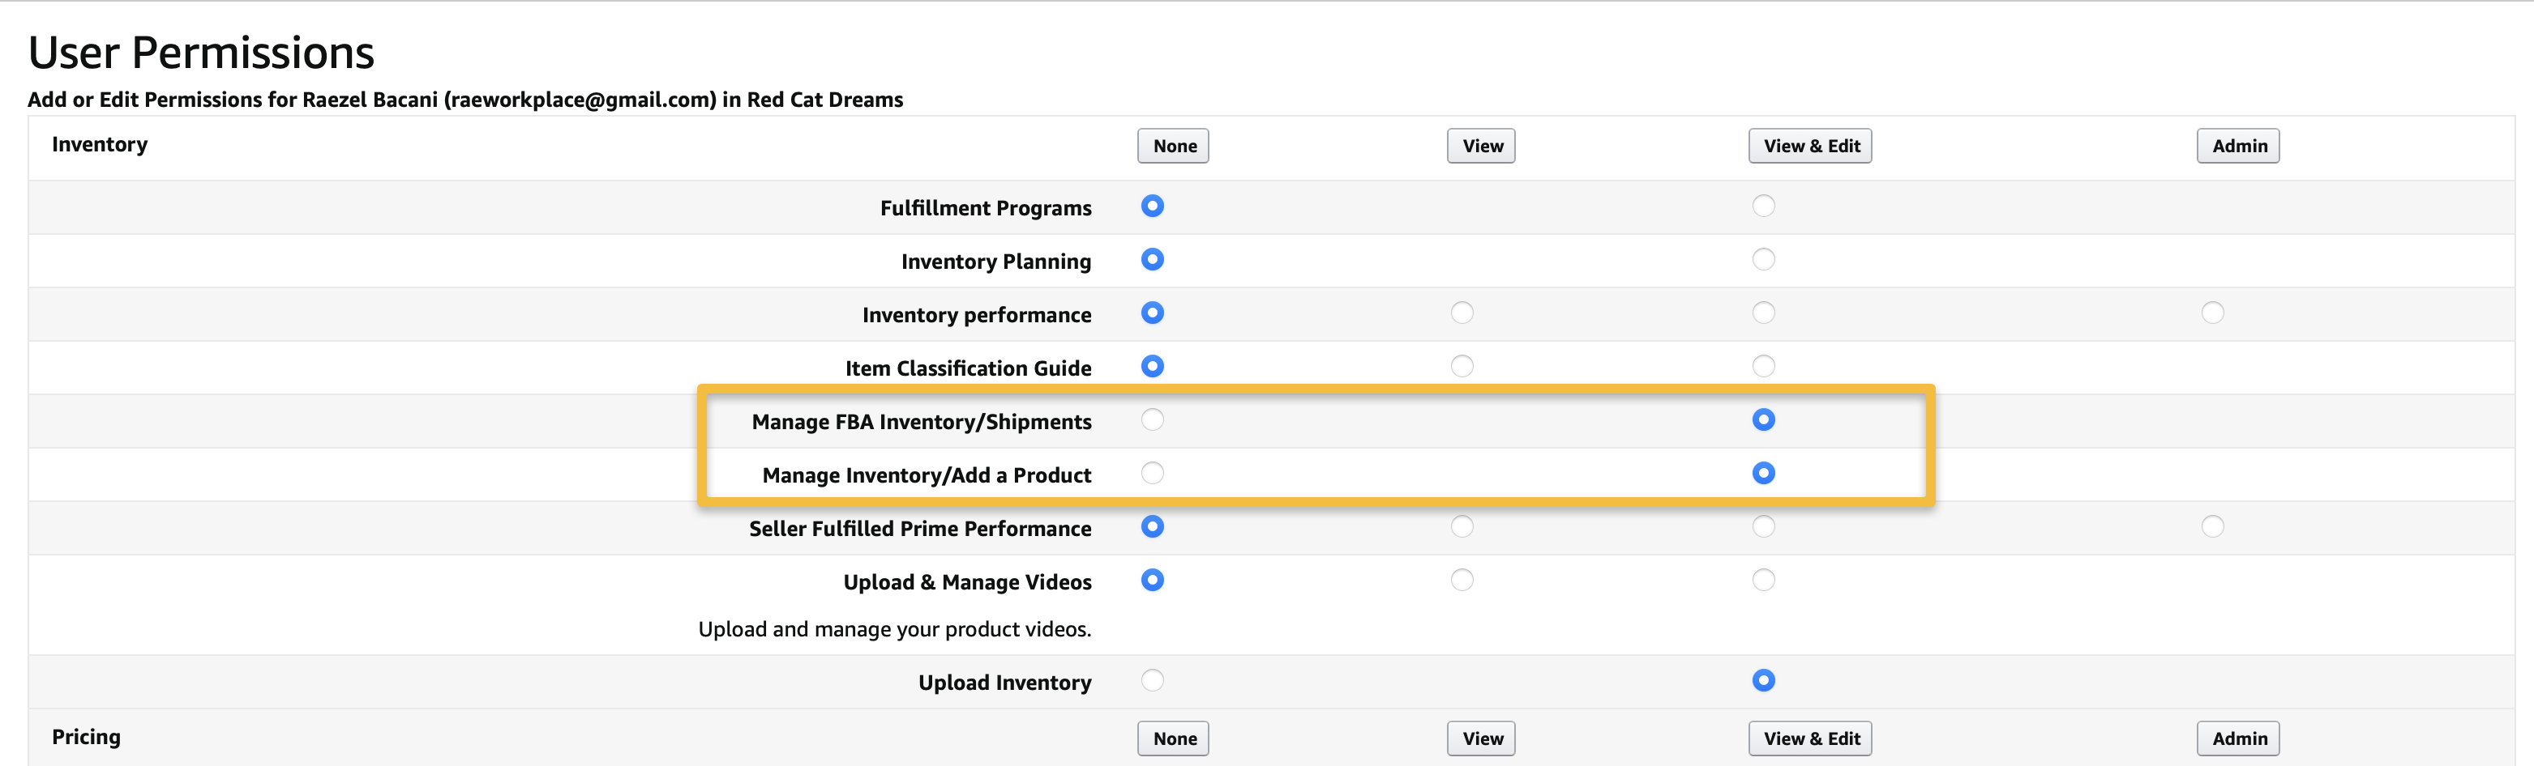This screenshot has width=2534, height=766.
Task: Select View & Edit for Fulfillment Programs
Action: [1764, 206]
